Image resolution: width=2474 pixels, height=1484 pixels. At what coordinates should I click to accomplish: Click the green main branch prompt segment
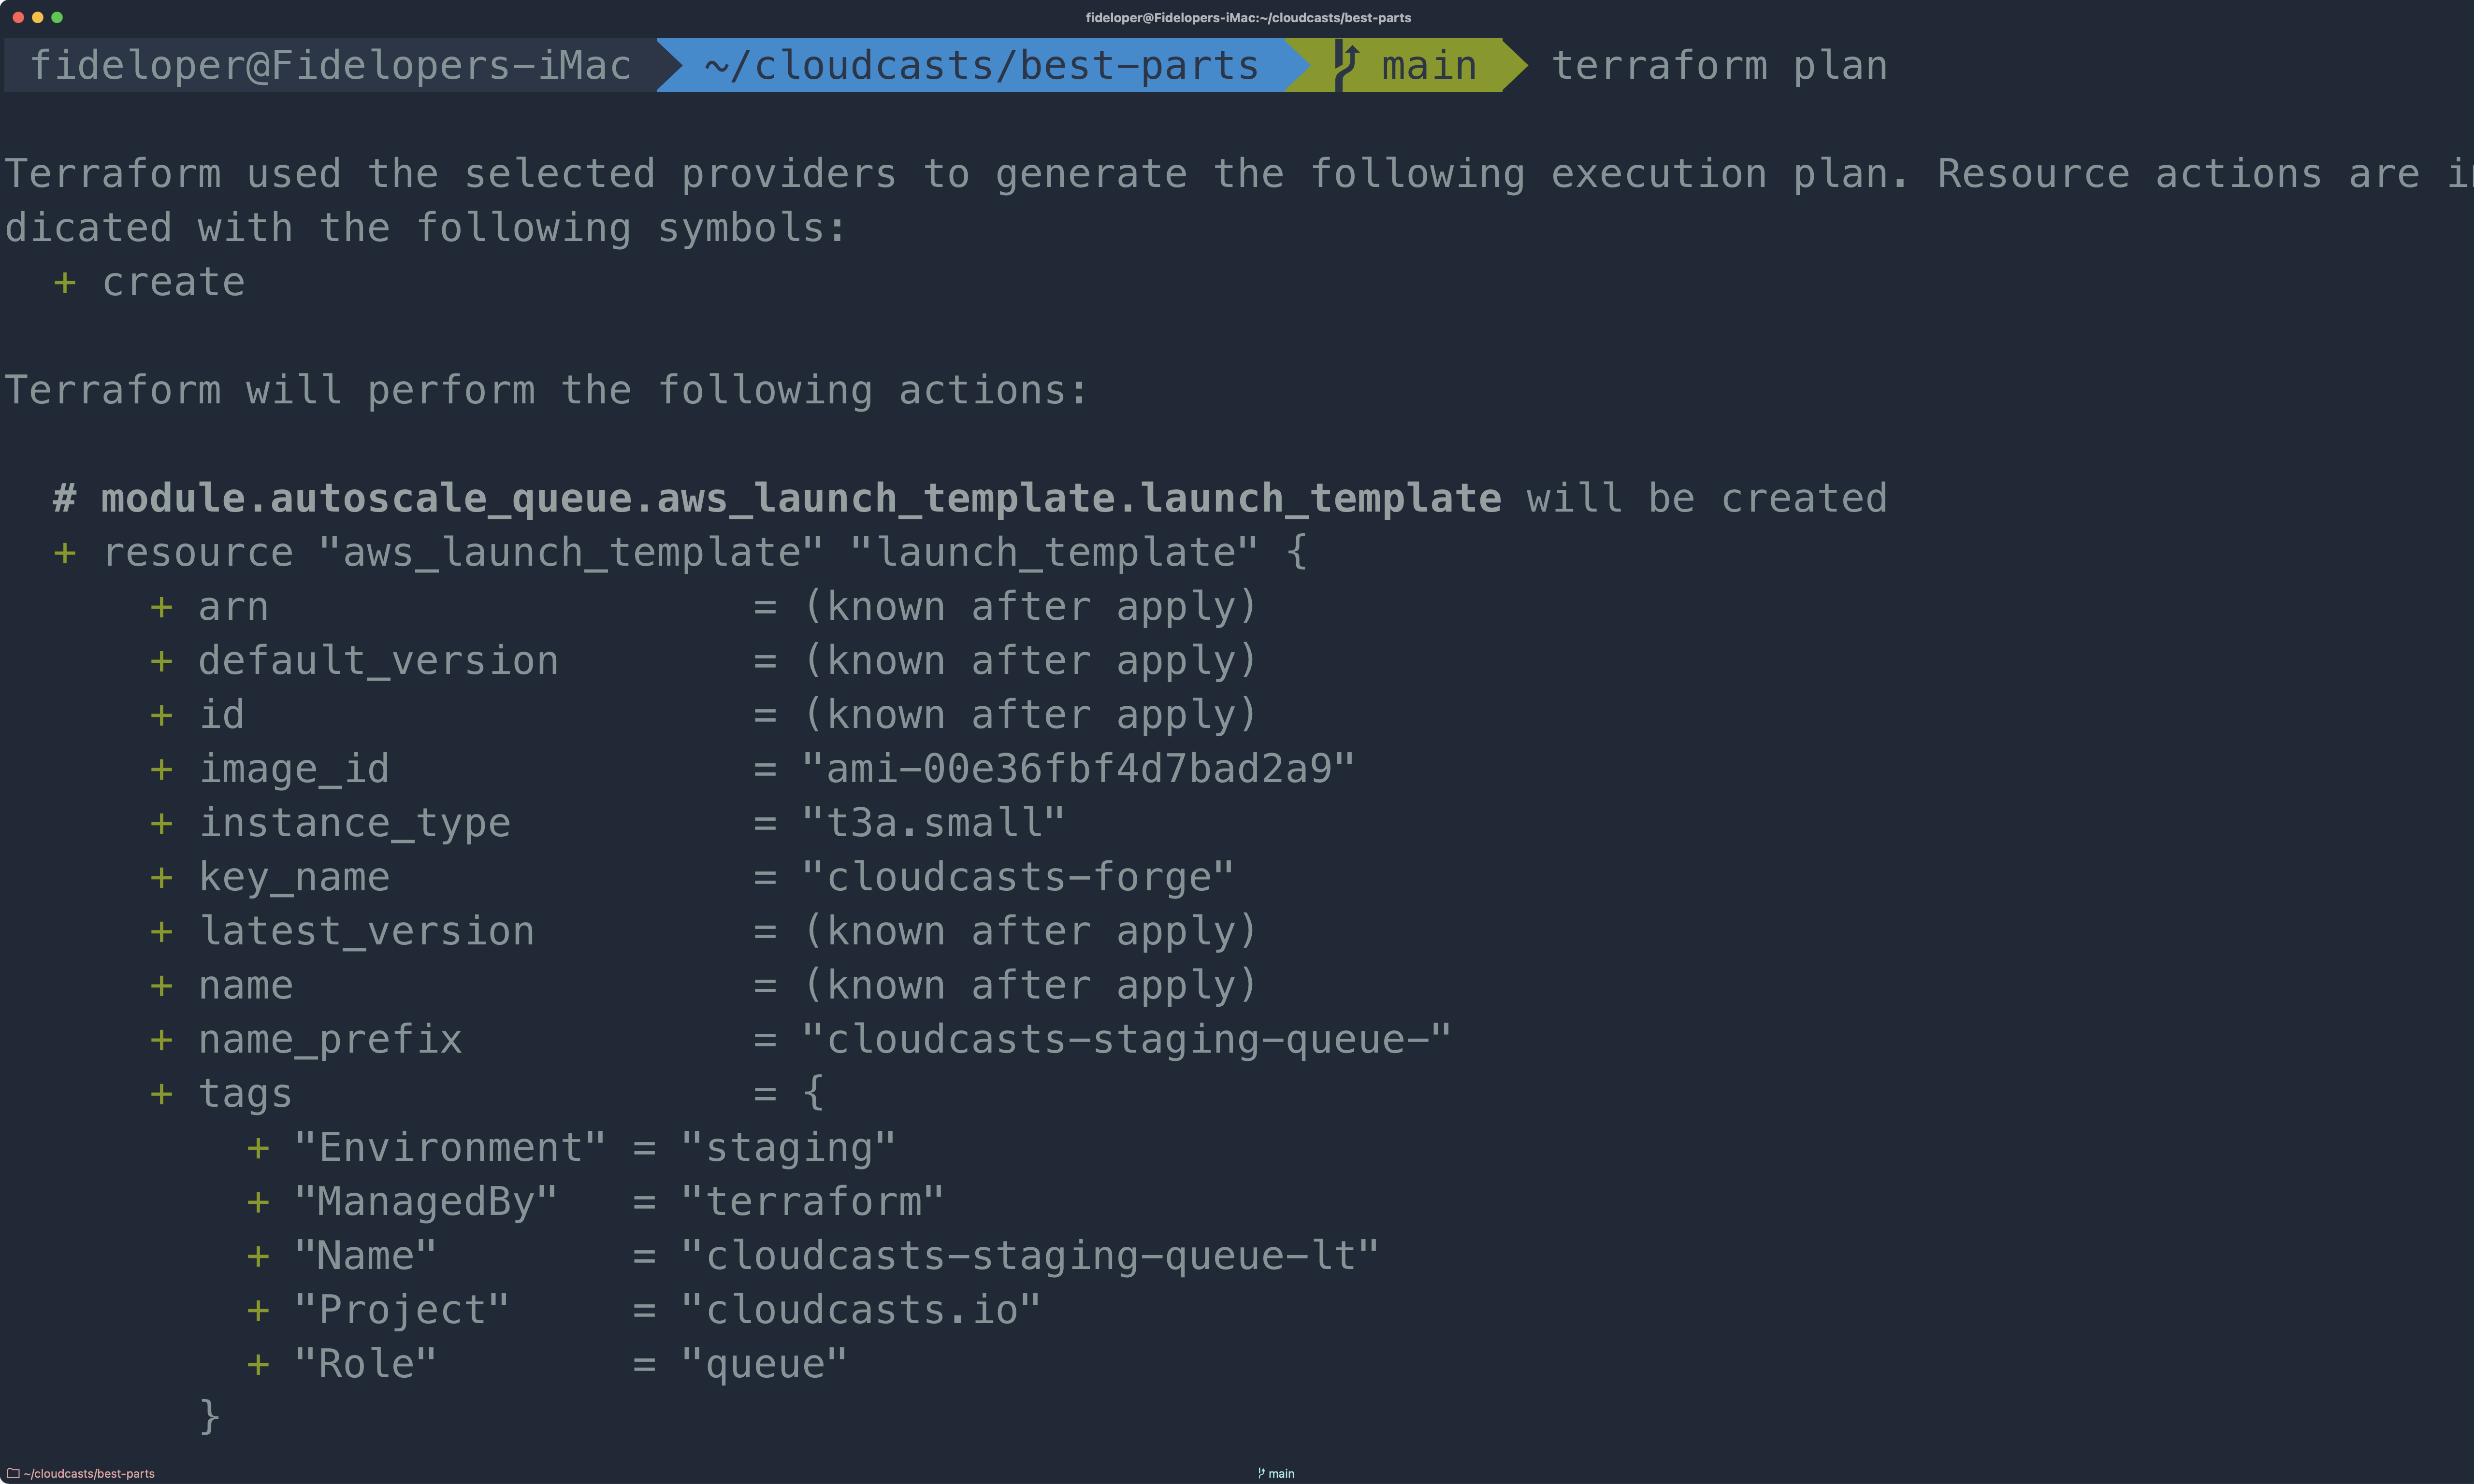(1405, 66)
